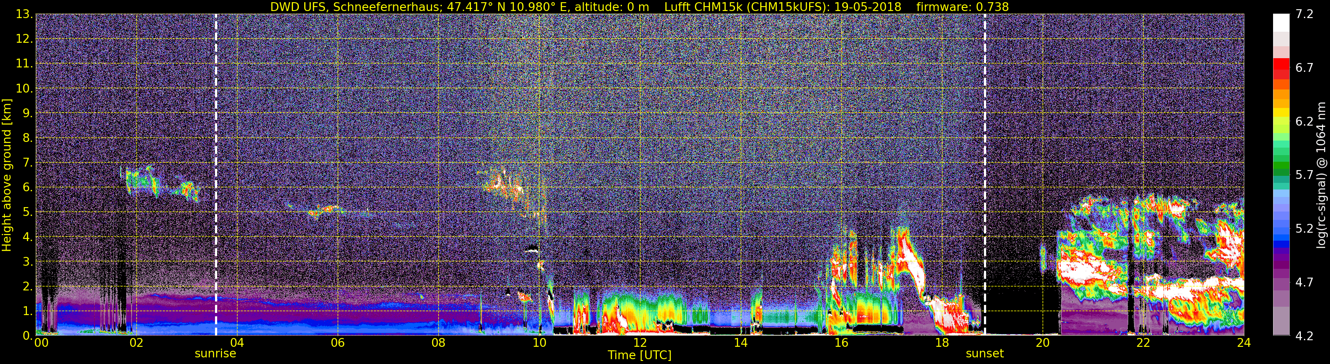This screenshot has width=1330, height=364.
Task: Click the "6.2" colorbar tick label
Action: 1304,122
